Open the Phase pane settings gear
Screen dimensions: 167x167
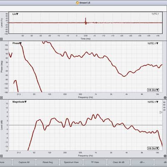coord(165,97)
